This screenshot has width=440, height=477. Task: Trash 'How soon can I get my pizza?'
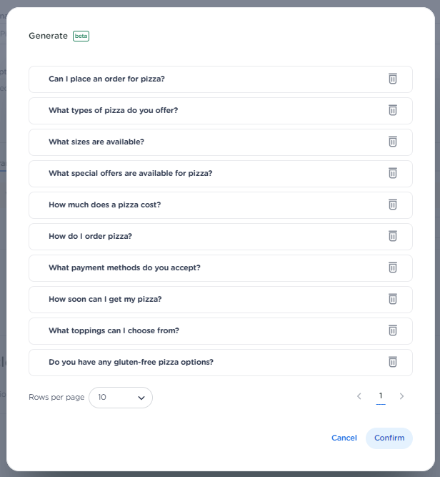point(392,299)
